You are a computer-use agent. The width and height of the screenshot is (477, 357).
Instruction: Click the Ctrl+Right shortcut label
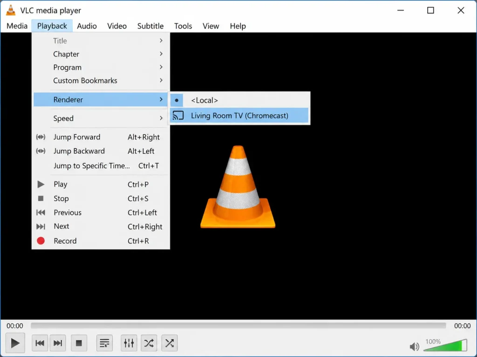point(145,227)
